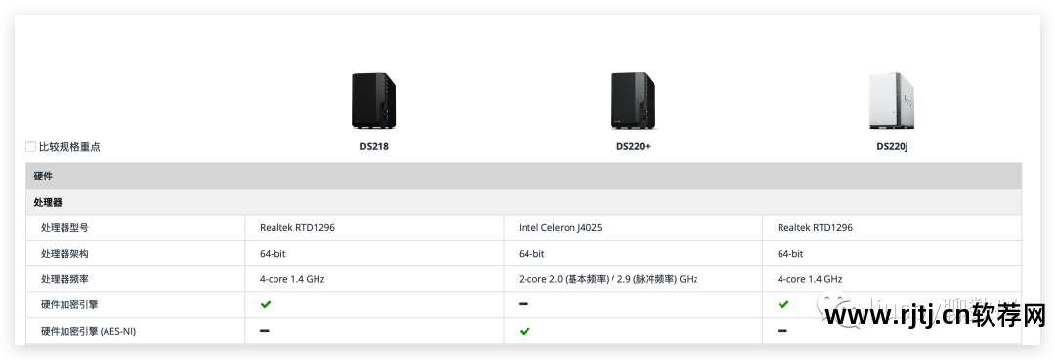The image size is (1055, 360).
Task: Click the DS220j model name
Action: (x=892, y=147)
